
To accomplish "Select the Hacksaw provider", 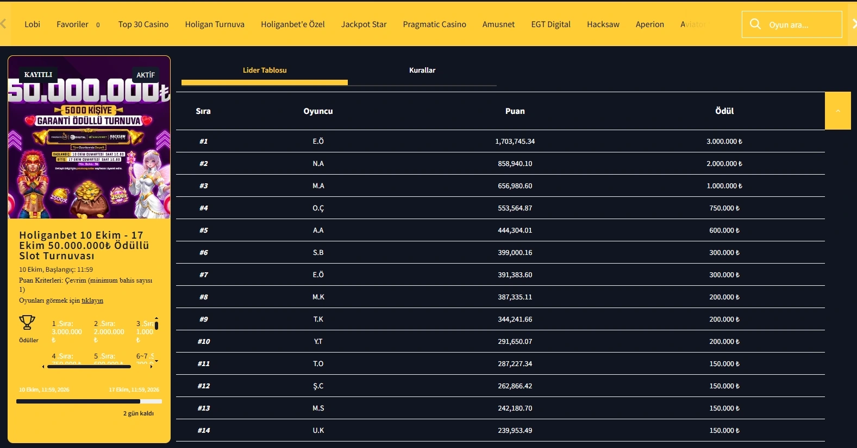I will pyautogui.click(x=603, y=24).
